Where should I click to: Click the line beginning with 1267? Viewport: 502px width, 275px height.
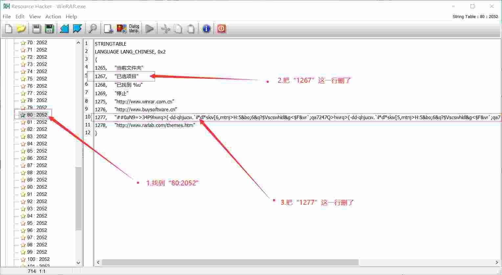click(x=117, y=76)
